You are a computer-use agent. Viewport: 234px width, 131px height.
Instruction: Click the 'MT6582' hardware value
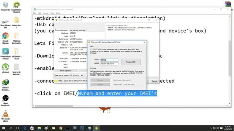point(73,33)
